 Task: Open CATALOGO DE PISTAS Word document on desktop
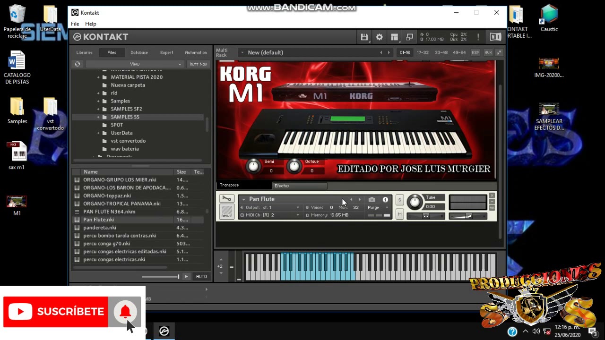tap(17, 68)
